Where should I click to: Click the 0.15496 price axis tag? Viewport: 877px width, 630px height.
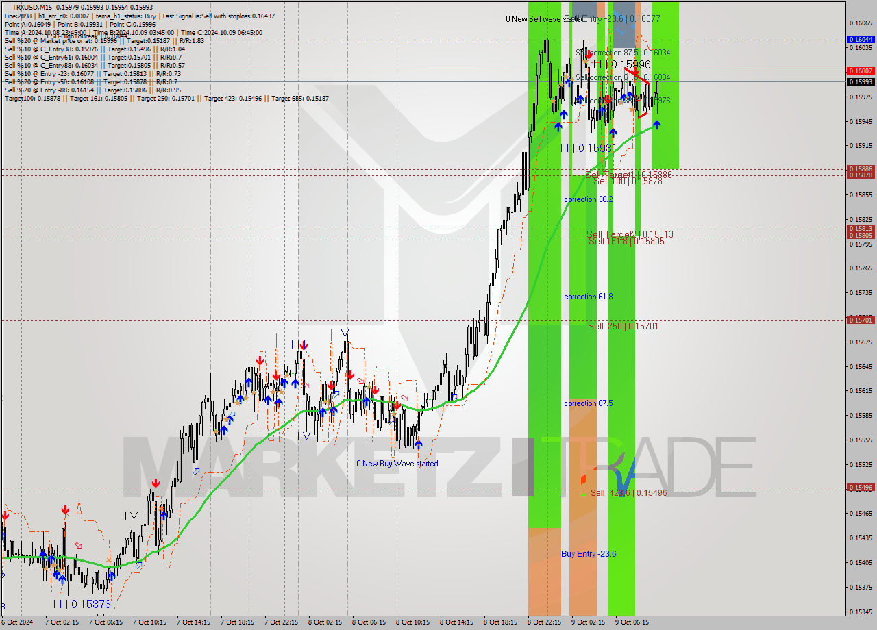(861, 488)
